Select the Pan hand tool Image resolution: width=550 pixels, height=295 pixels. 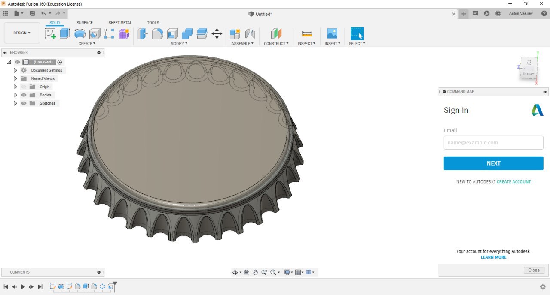coord(255,272)
